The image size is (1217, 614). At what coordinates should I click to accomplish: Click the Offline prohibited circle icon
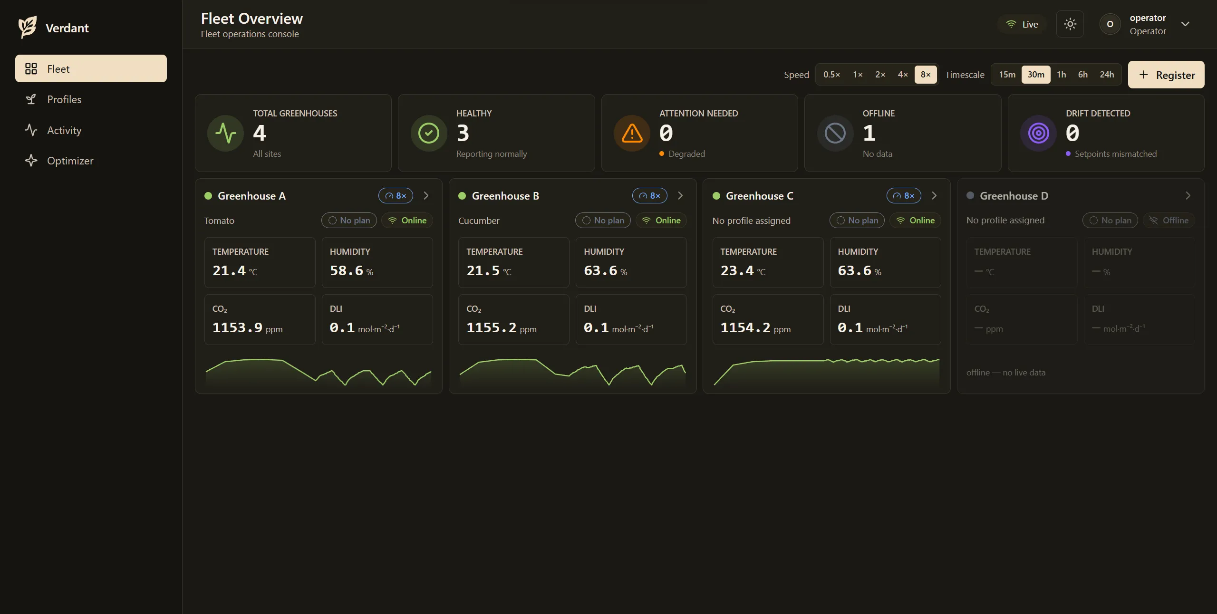[835, 133]
